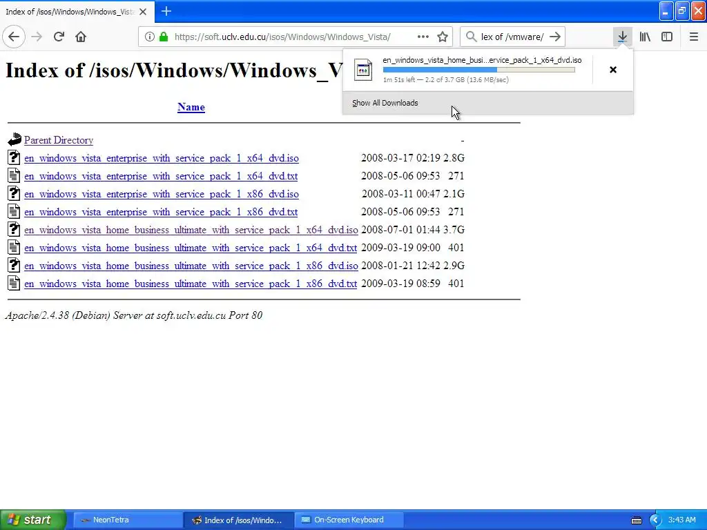Open Parent Directory link
This screenshot has height=530, width=707.
pos(59,140)
